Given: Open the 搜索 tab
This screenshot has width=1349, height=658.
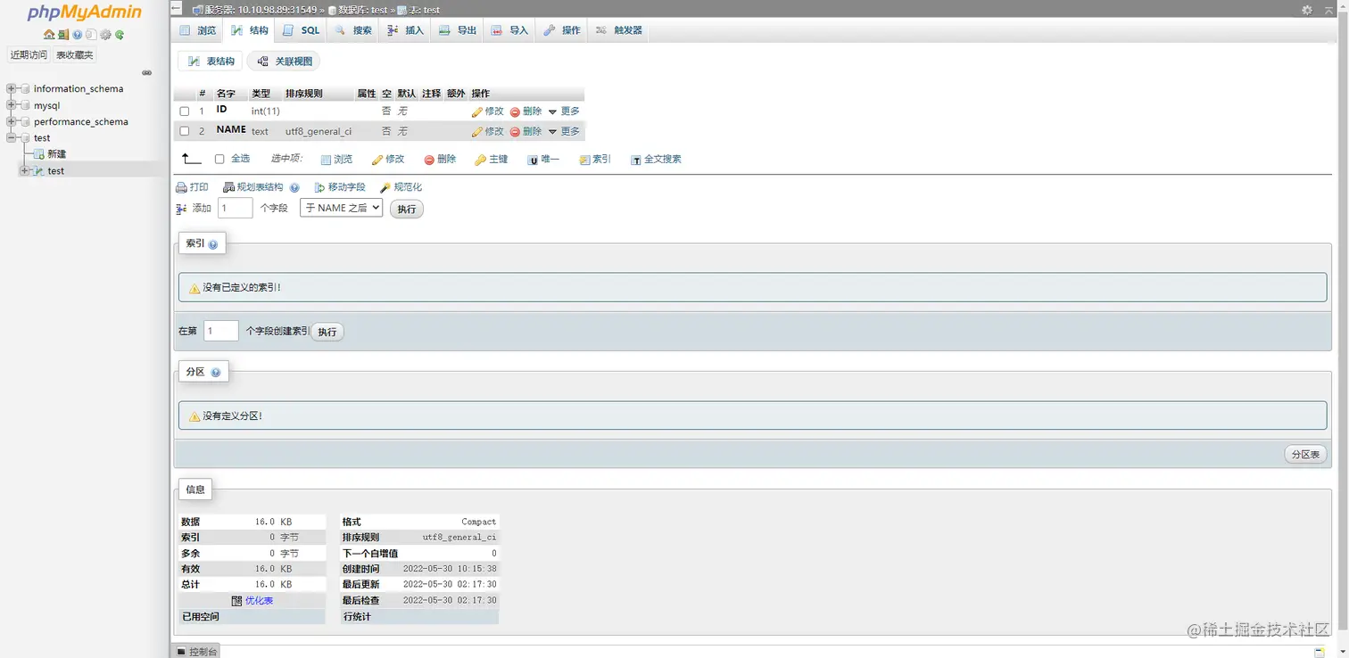Looking at the screenshot, I should [x=353, y=30].
